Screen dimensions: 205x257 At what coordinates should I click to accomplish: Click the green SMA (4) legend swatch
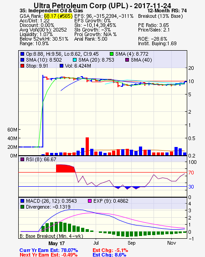point(112,54)
